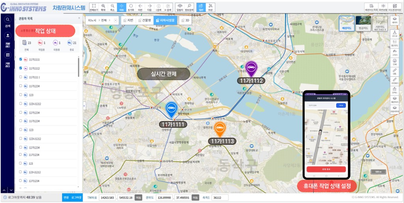This screenshot has width=404, height=203.
Task: Select the 3D view tab
Action: [x=185, y=20]
